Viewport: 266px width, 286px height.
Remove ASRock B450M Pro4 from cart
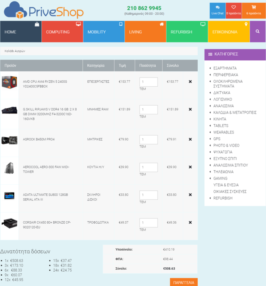pos(190,139)
